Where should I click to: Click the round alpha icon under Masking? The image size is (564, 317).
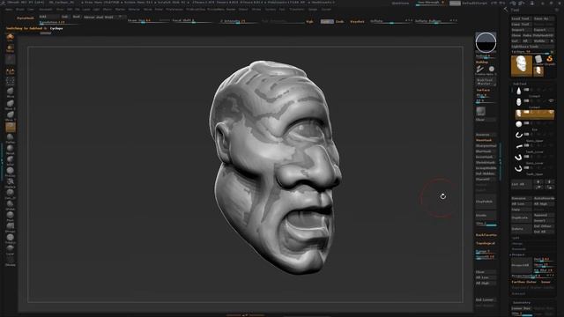click(x=492, y=69)
